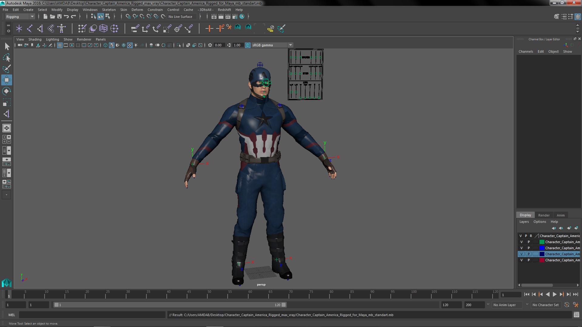Play forward on the timeline
Screen dimensions: 582x327
coord(554,294)
